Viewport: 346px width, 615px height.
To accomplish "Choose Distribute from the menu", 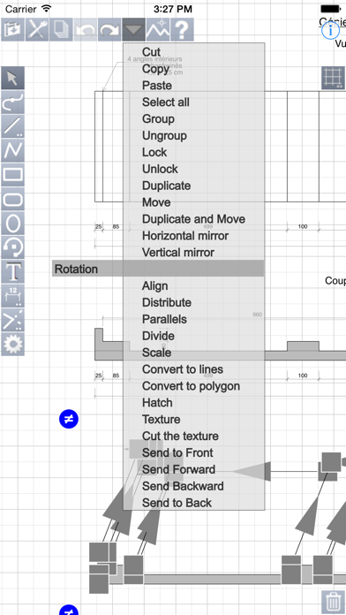I will [167, 302].
